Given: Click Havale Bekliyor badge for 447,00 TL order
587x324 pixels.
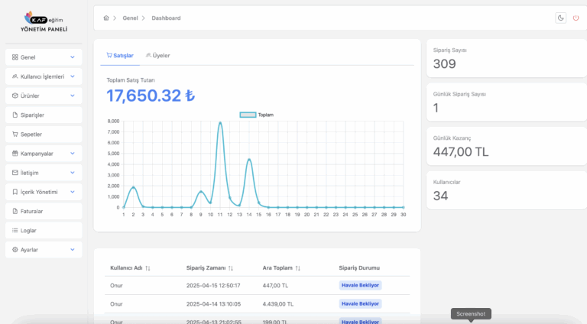Looking at the screenshot, I should click(360, 285).
